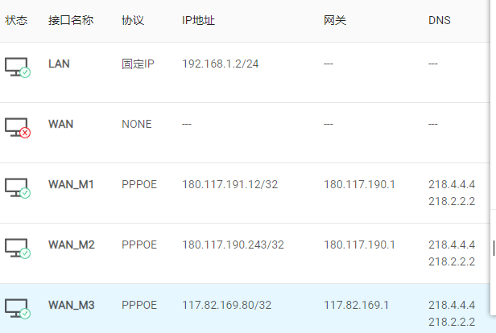Open the WAN_M1 interface entry
The height and width of the screenshot is (333, 496).
click(x=71, y=184)
